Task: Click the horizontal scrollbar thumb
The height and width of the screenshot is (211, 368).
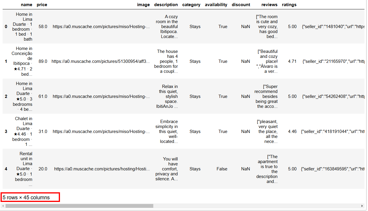Action: 79,206
